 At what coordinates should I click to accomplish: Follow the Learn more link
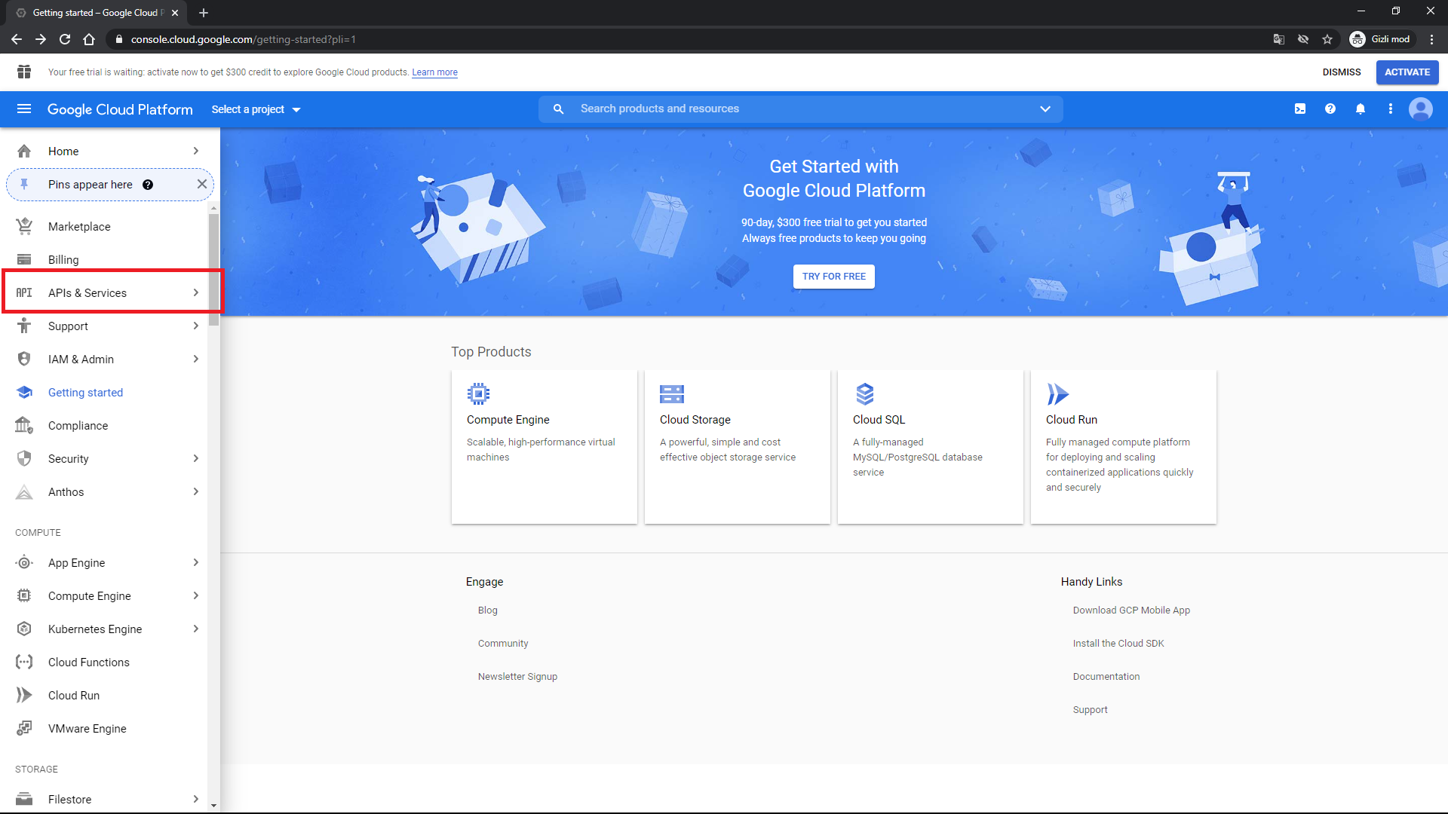click(x=434, y=72)
